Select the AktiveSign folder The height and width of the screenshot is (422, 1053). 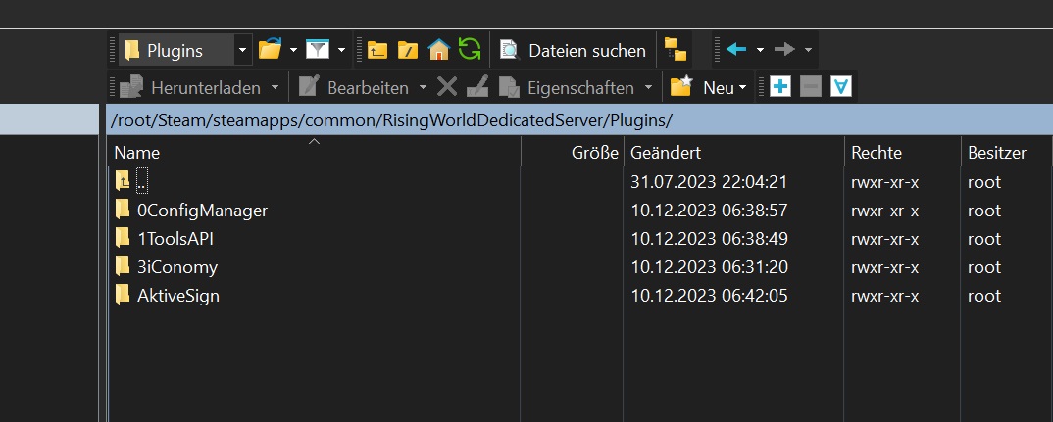click(177, 295)
